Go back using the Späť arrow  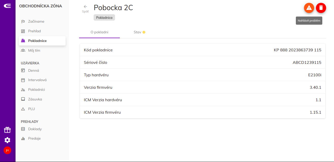85,9
